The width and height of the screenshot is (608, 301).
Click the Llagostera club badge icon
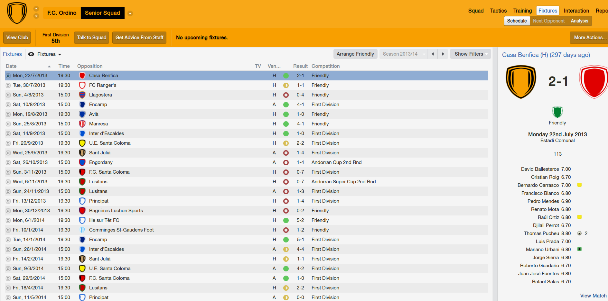82,95
